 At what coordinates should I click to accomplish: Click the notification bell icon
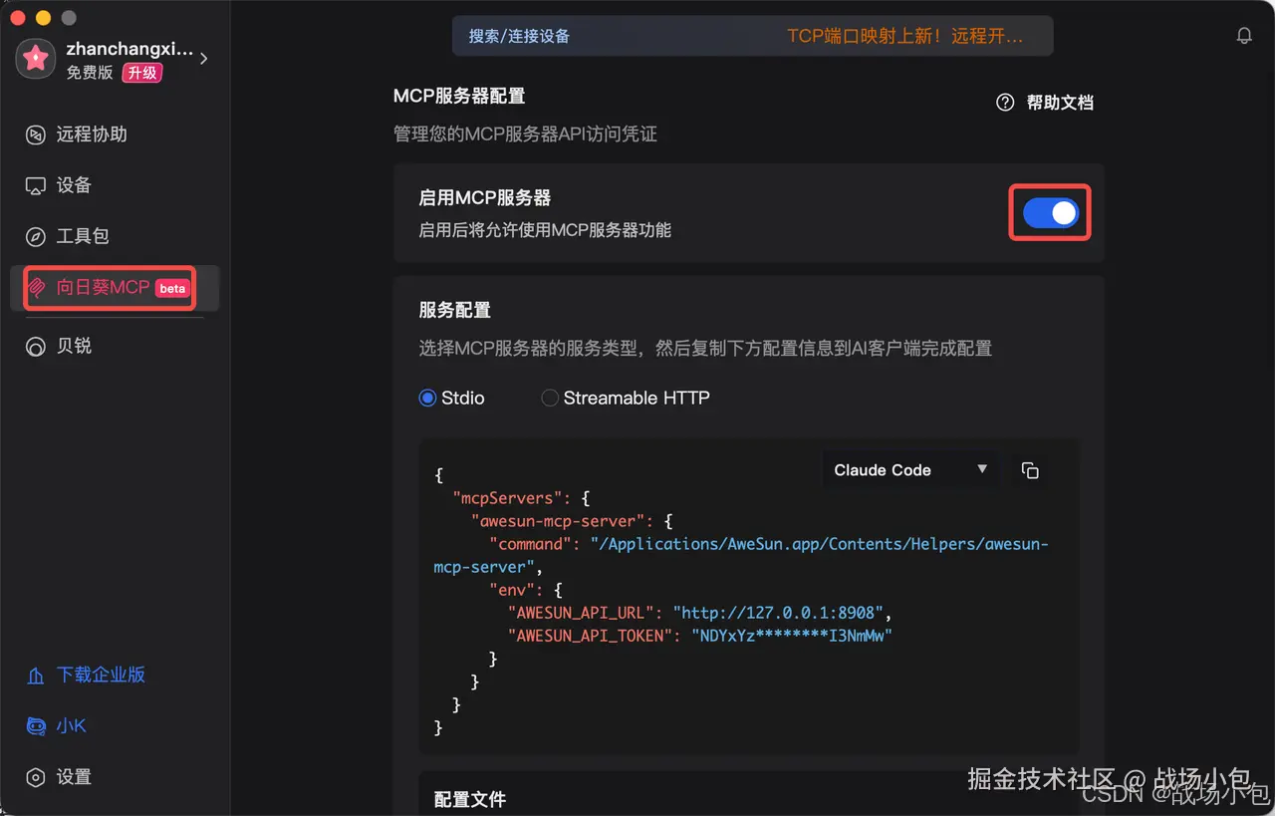point(1243,35)
